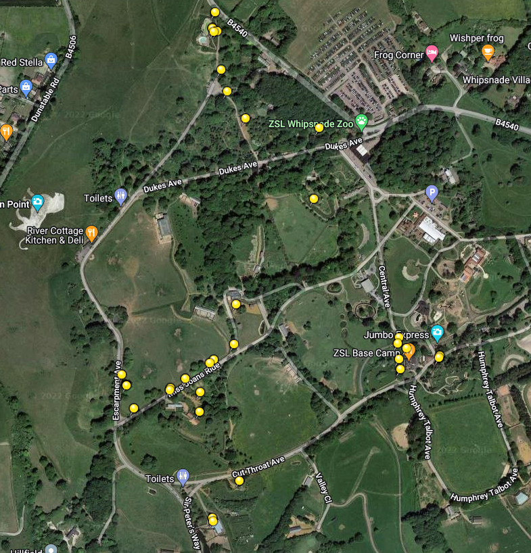The height and width of the screenshot is (553, 531).
Task: Click the viewpoint camera pin by chalk lion
Action: pyautogui.click(x=37, y=203)
